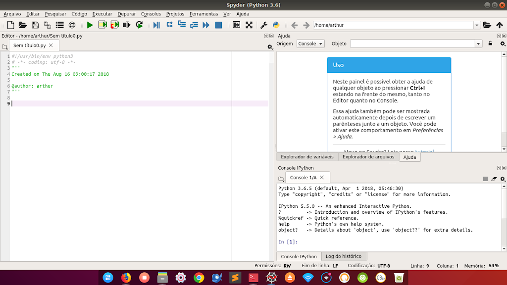The height and width of the screenshot is (285, 507).
Task: Maximize the current pane
Action: [236, 25]
